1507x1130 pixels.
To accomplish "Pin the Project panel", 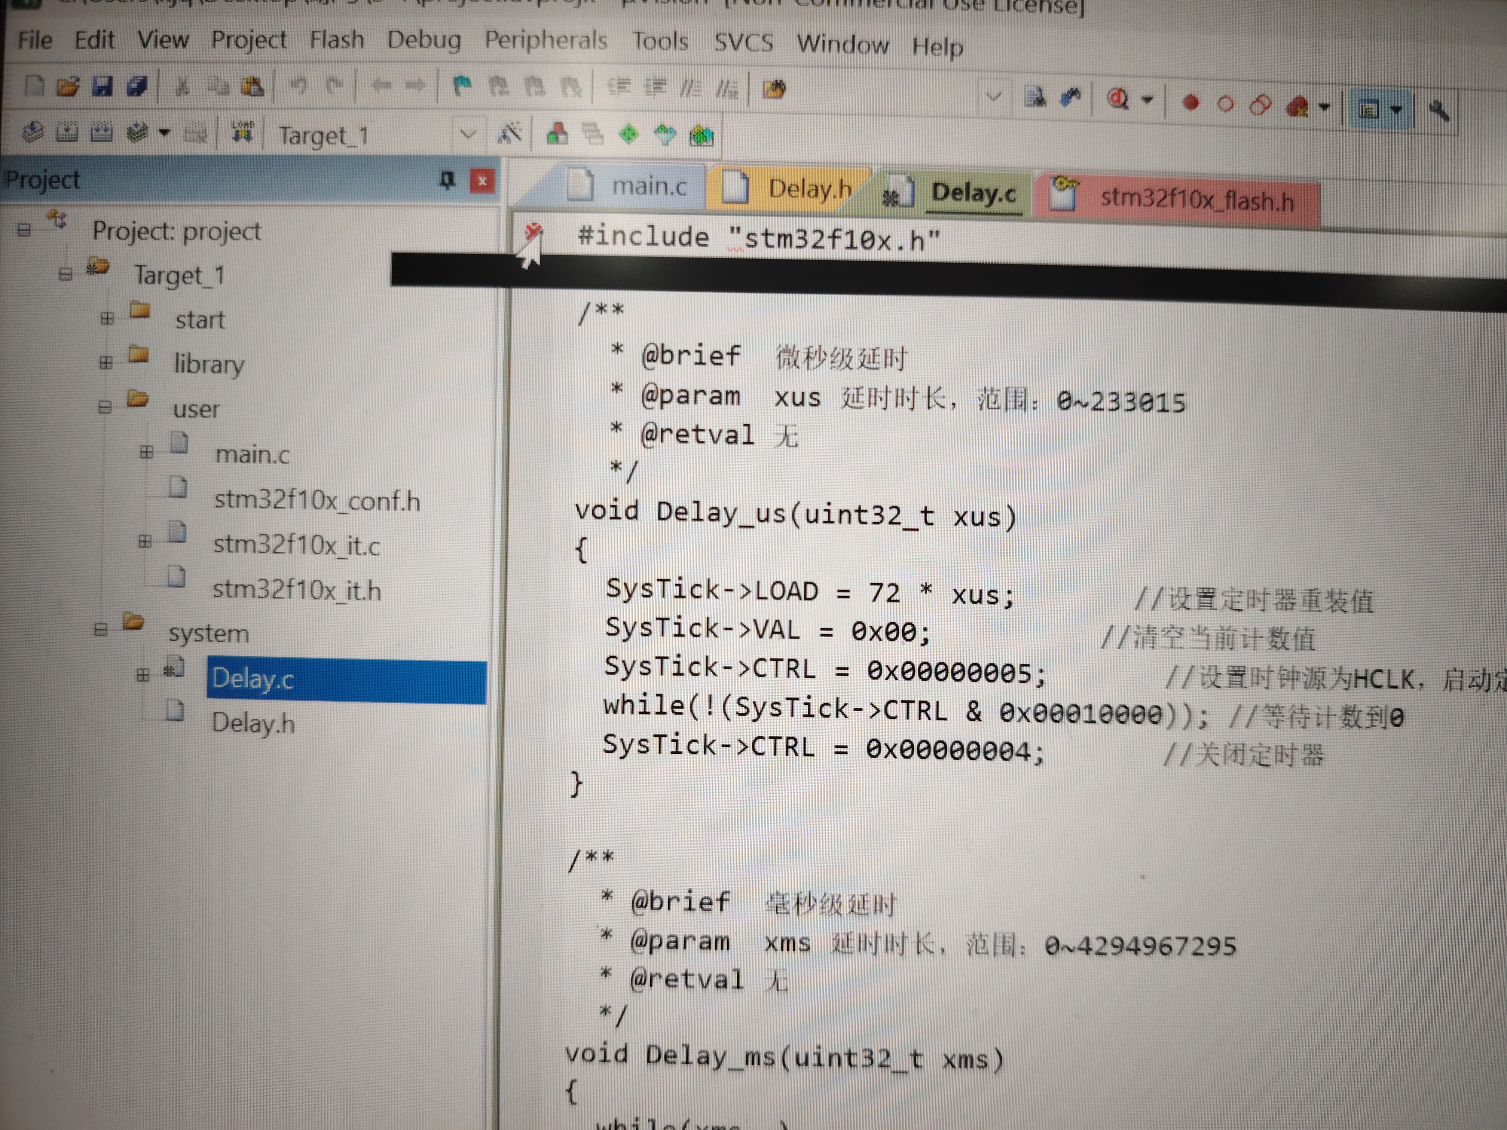I will (447, 180).
